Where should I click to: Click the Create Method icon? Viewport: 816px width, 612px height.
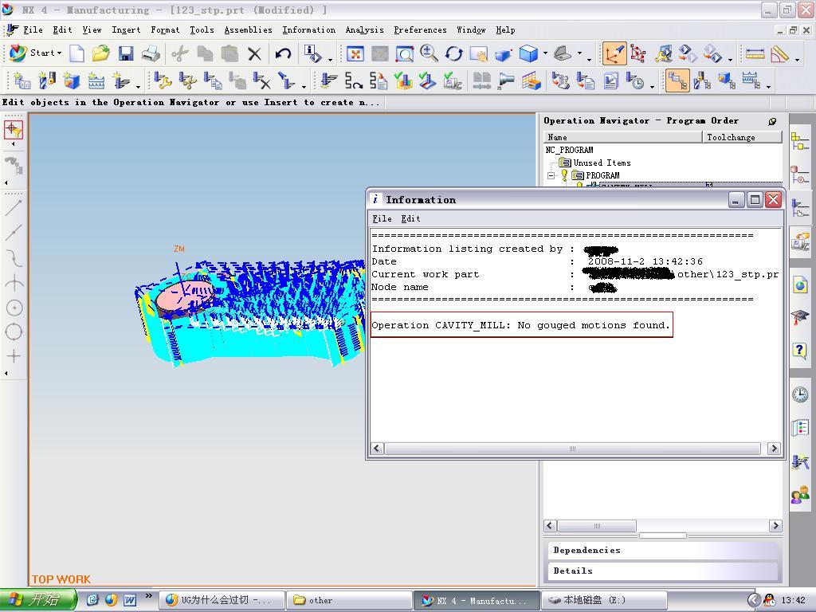96,80
